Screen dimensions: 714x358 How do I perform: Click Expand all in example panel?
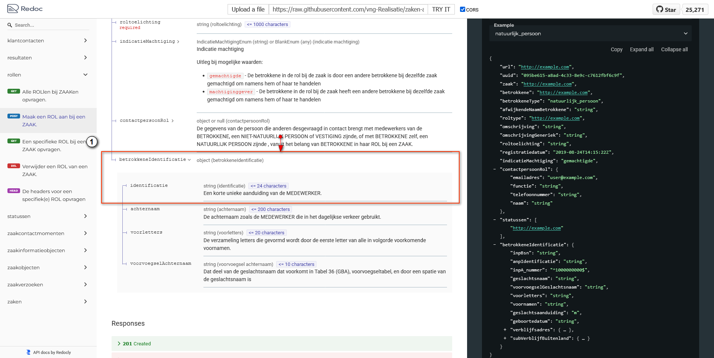641,49
